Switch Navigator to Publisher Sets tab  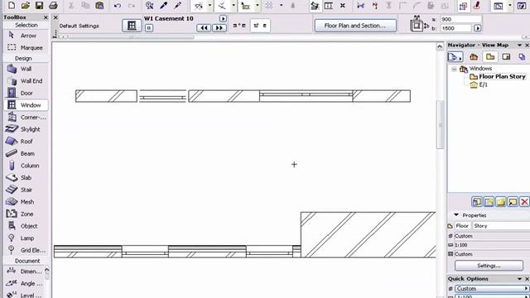523,57
